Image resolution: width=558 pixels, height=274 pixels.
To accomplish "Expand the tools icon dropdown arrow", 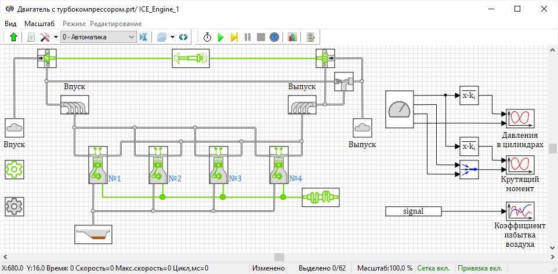I will pos(56,37).
